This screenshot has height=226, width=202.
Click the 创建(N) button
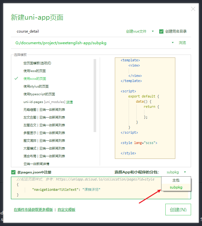click(178, 210)
